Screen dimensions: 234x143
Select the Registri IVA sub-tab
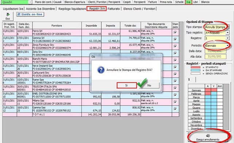click(x=97, y=9)
